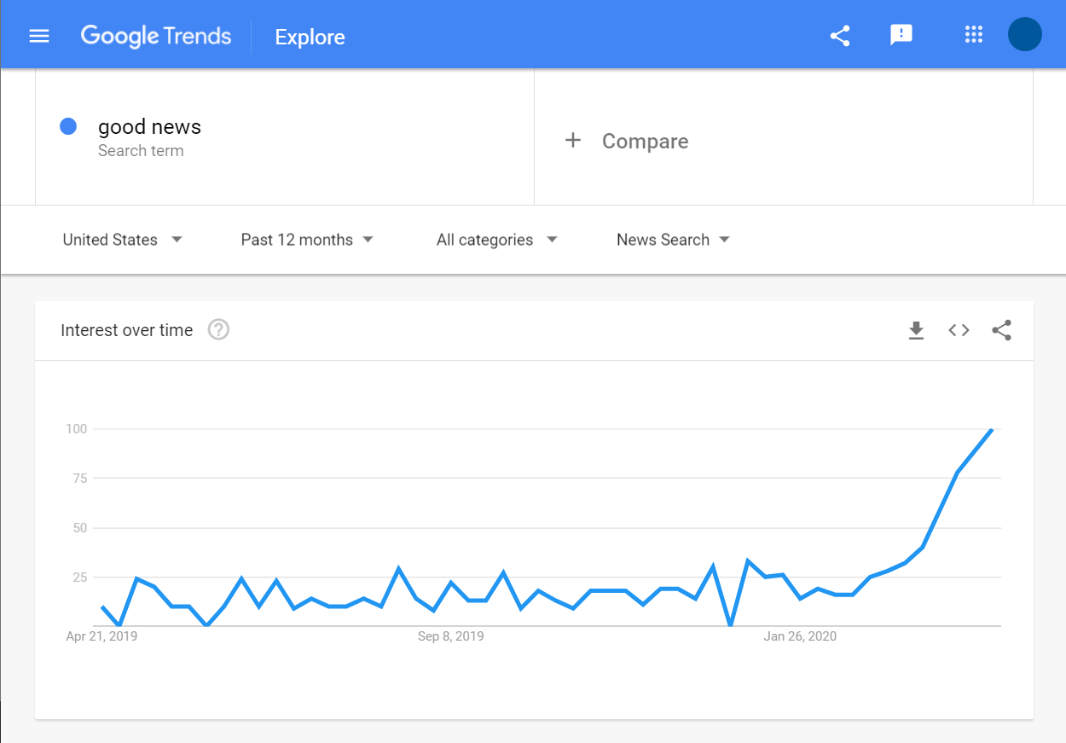The image size is (1066, 743).
Task: Open the All categories dropdown
Action: [x=497, y=240]
